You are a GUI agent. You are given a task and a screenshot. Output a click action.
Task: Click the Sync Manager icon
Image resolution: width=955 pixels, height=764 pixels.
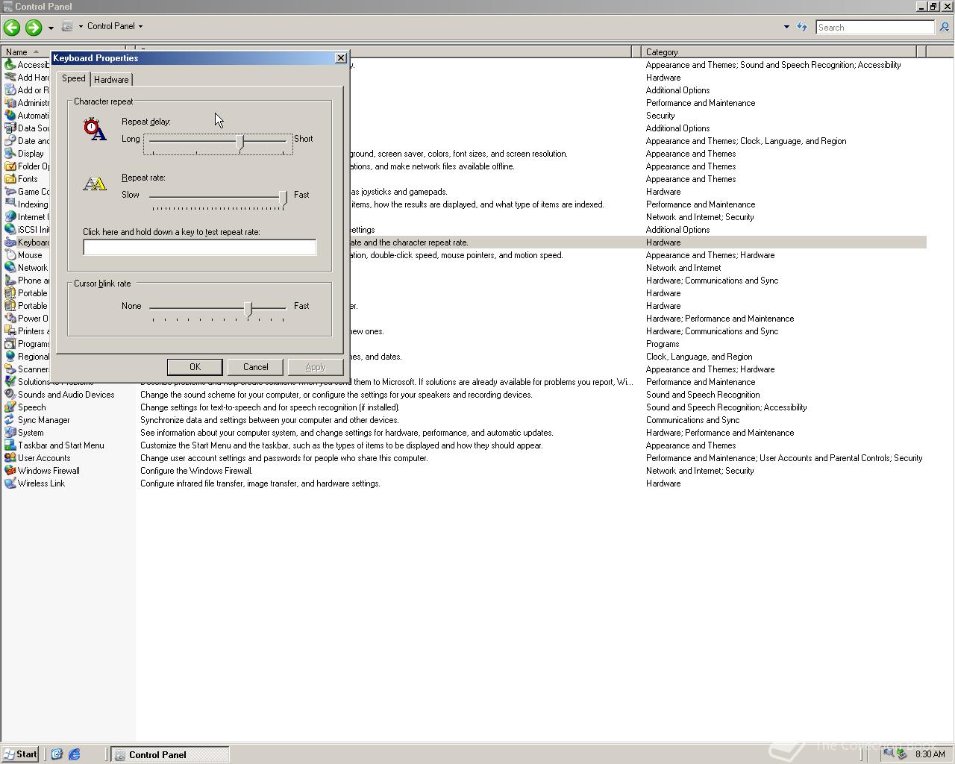click(x=10, y=420)
